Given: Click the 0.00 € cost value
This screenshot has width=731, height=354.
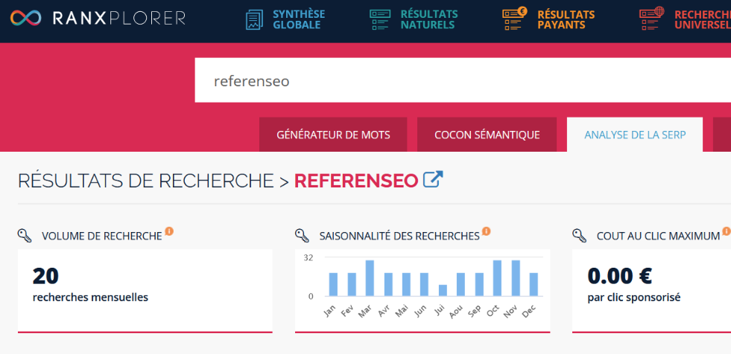Looking at the screenshot, I should coord(619,277).
